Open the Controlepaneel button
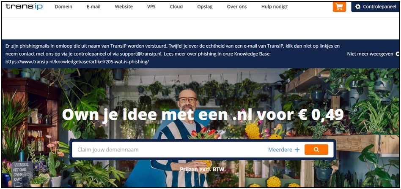This screenshot has width=401, height=189. pyautogui.click(x=375, y=7)
